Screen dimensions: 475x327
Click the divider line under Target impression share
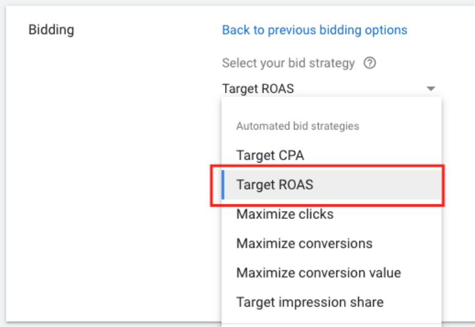330,323
